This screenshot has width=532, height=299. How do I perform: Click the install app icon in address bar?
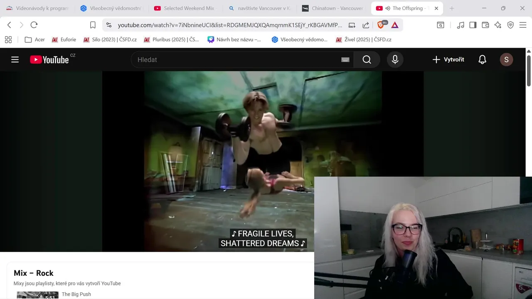pos(352,25)
